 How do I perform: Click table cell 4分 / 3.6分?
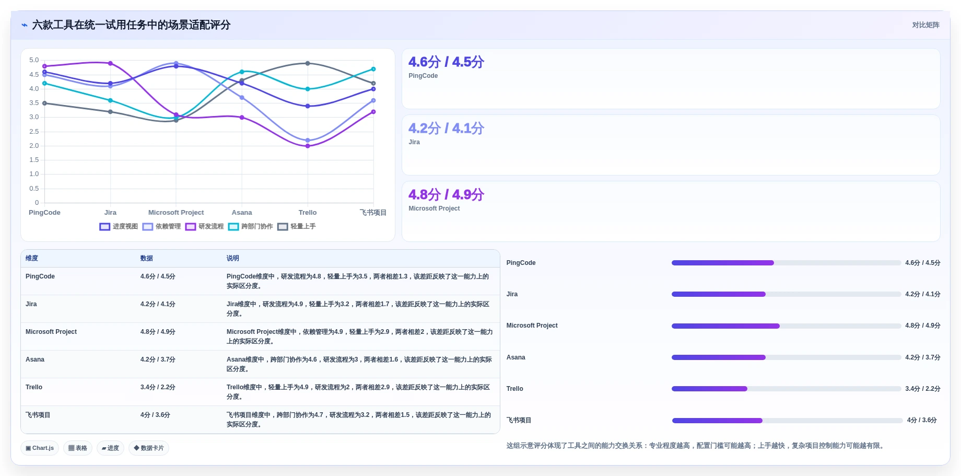coord(155,415)
